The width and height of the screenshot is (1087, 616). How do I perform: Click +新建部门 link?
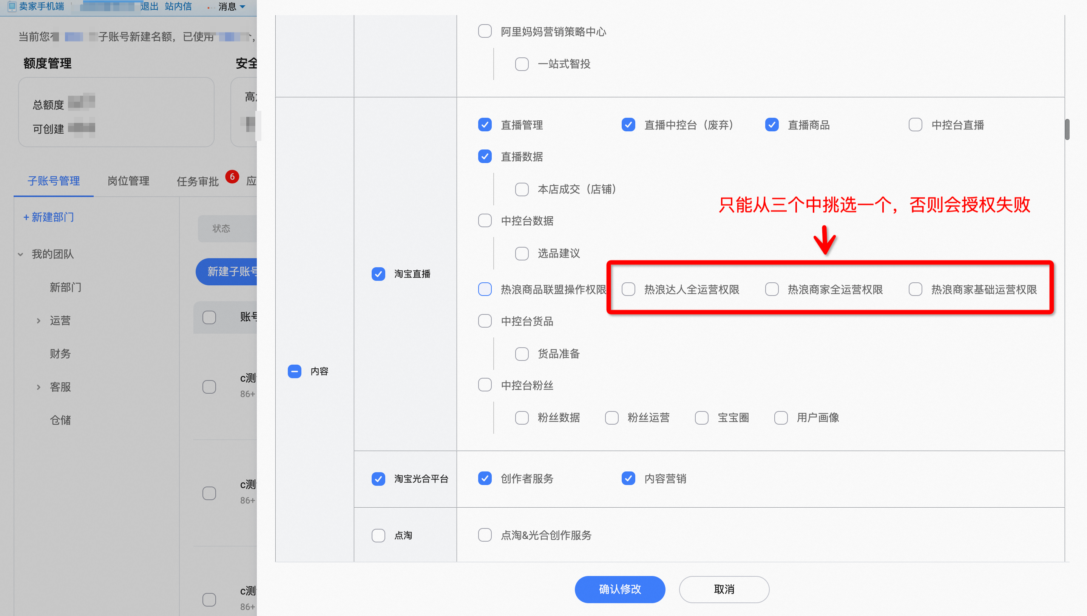[x=48, y=217]
